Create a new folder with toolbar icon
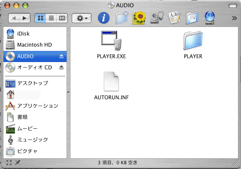 point(122,18)
